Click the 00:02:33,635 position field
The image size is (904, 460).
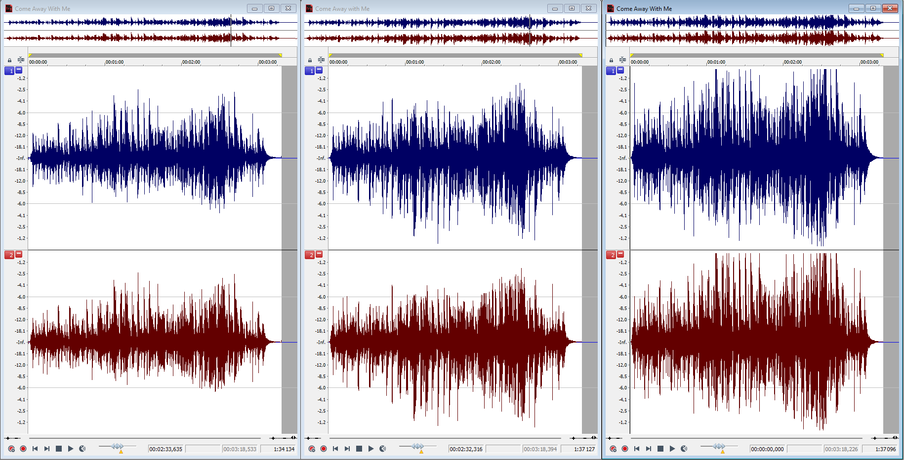tap(166, 449)
